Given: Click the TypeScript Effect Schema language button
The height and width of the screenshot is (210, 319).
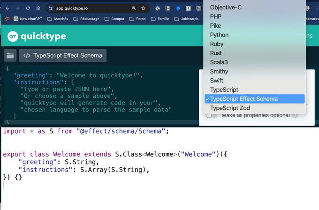Looking at the screenshot, I should (63, 55).
